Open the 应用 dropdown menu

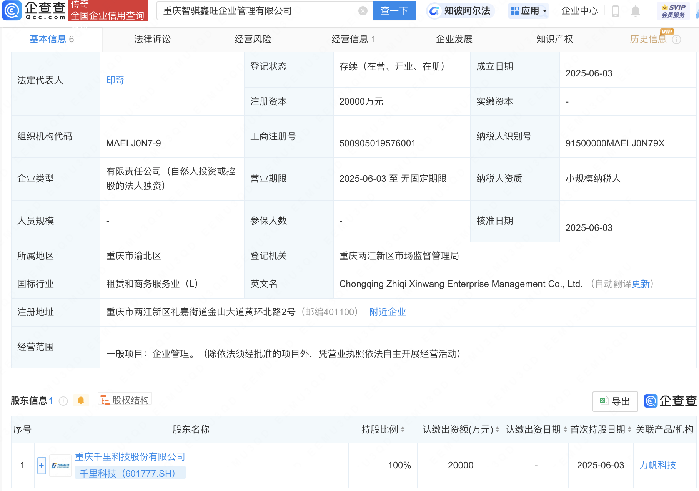(x=529, y=11)
